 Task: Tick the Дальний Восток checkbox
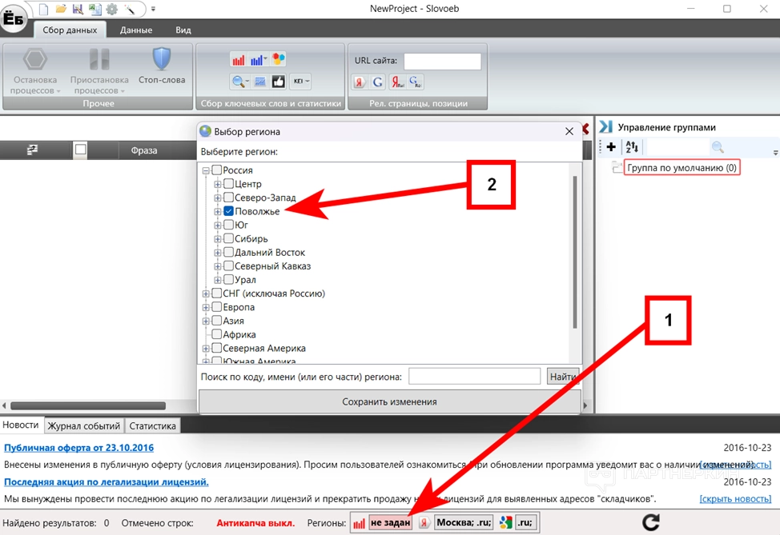[x=229, y=252]
